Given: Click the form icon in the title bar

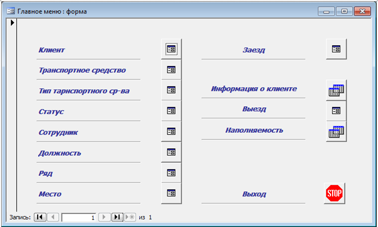Looking at the screenshot, I should point(10,11).
